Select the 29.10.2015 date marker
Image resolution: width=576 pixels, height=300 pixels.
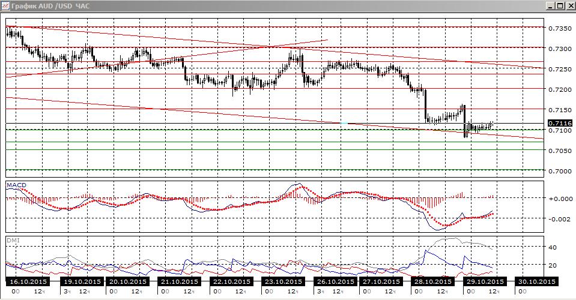pos(485,281)
